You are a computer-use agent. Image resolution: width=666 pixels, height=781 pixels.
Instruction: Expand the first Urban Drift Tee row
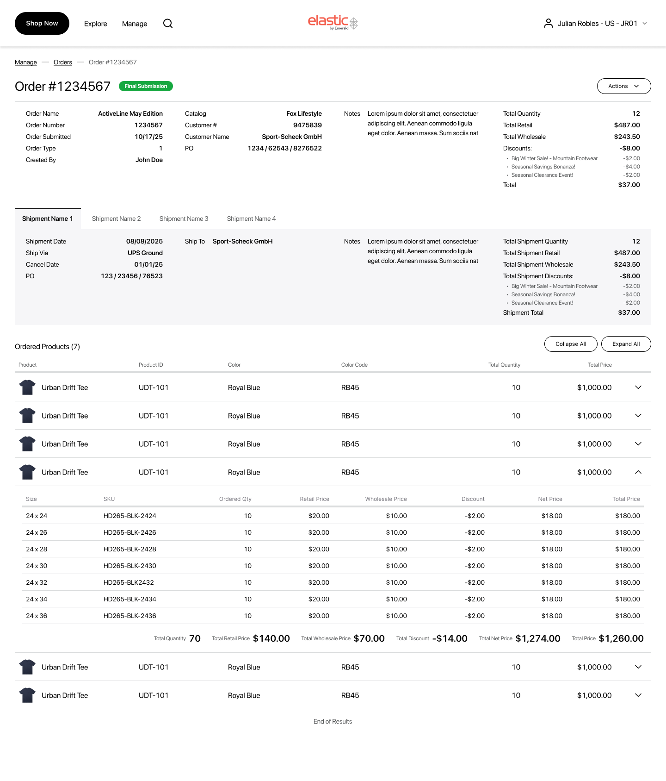point(638,387)
